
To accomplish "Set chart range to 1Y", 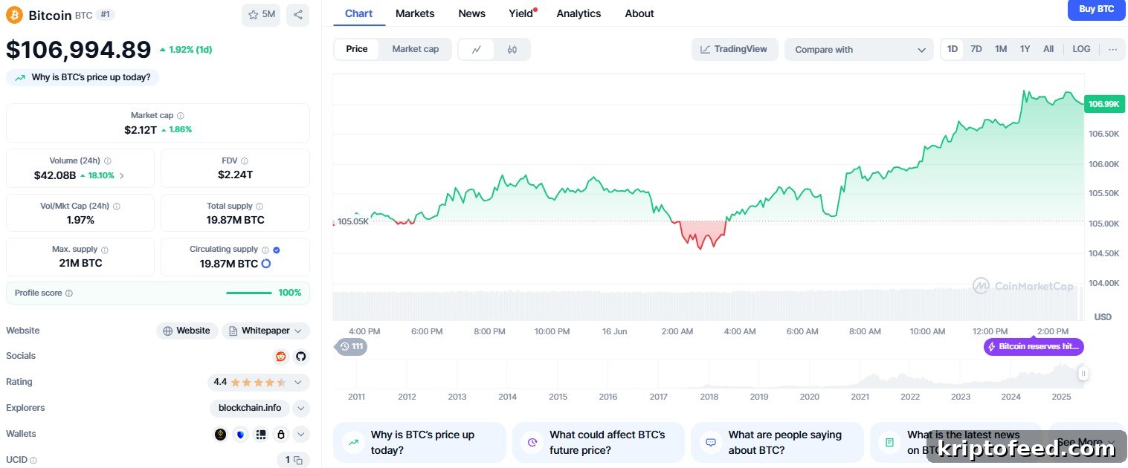I will 1025,49.
